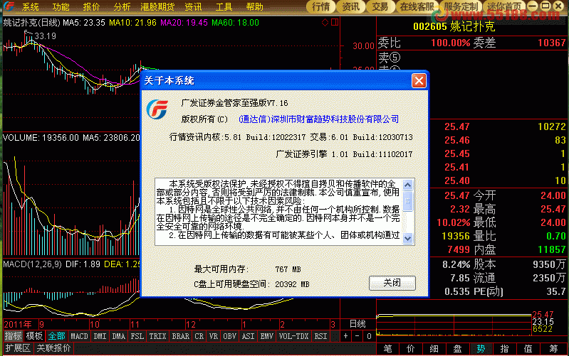Select the 值 panel tab
The image size is (569, 356).
(528, 349)
